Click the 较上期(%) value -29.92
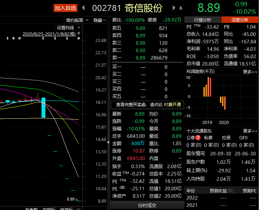This screenshot has height=210, width=259. (223, 171)
